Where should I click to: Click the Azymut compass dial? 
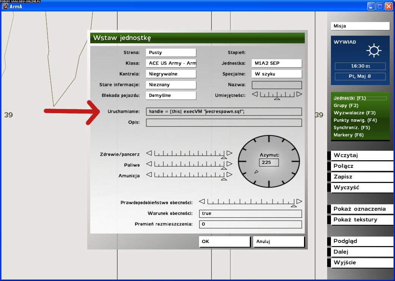tap(269, 162)
